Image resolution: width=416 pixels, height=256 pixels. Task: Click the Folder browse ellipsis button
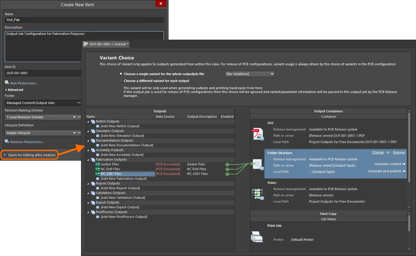tap(79, 103)
